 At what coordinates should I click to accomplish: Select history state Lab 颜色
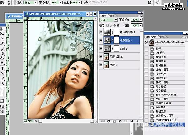pos(164,53)
